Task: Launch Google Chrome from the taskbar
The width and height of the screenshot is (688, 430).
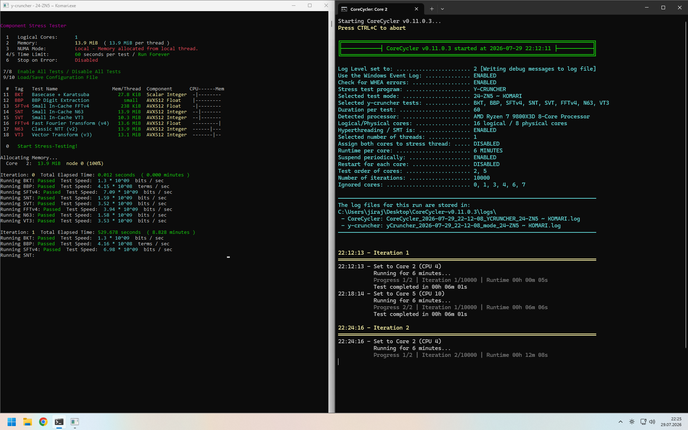Action: point(43,422)
